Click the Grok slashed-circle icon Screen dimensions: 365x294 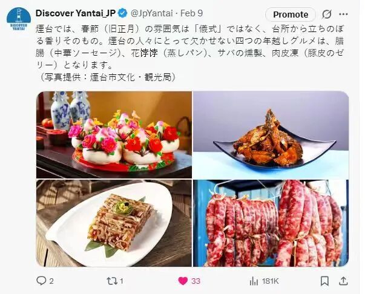pos(327,15)
